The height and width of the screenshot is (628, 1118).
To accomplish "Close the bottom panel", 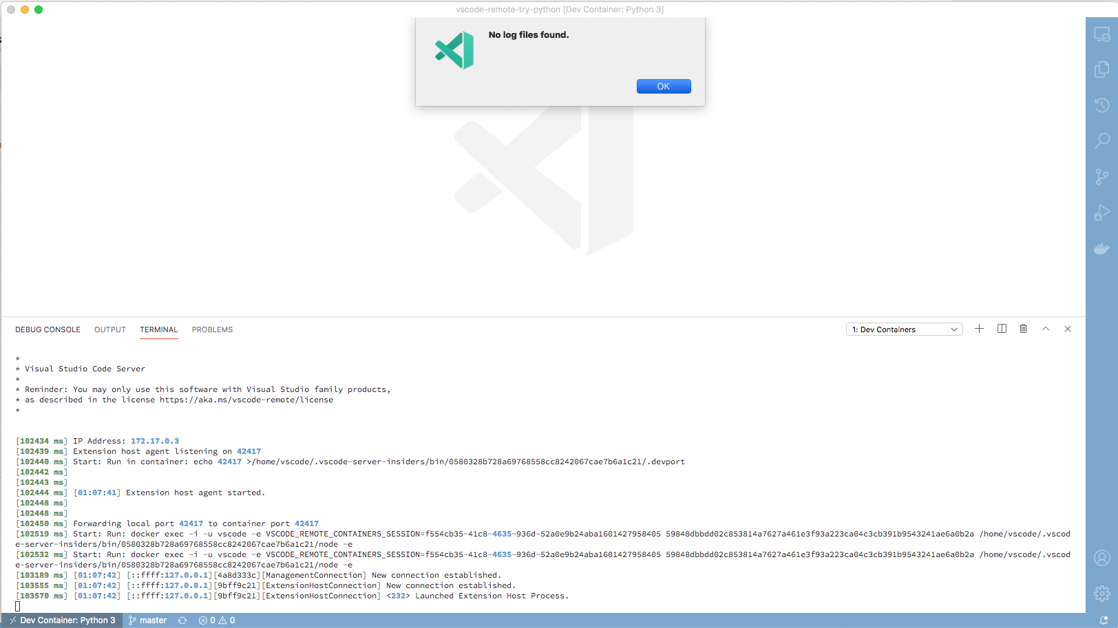I will (1068, 329).
